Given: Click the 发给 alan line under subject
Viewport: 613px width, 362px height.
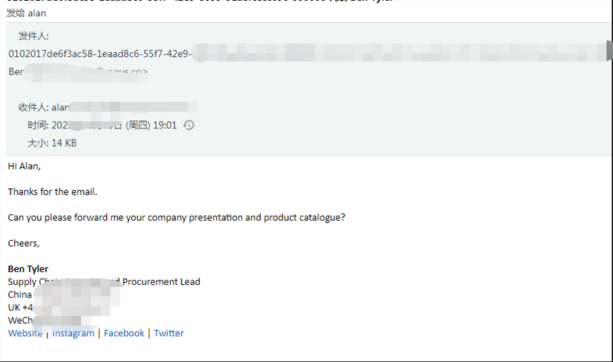Looking at the screenshot, I should [x=26, y=13].
